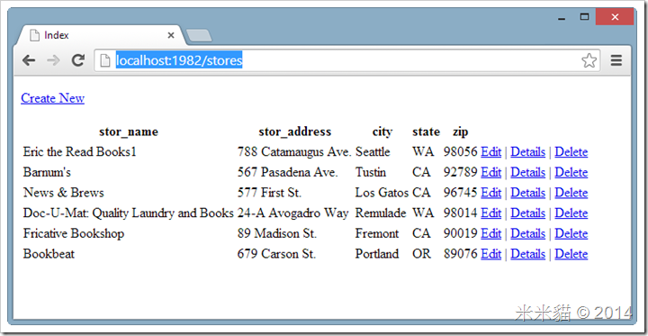Screen dimensions: 648x336
Task: Open Details for Bookbeat
Action: 527,254
